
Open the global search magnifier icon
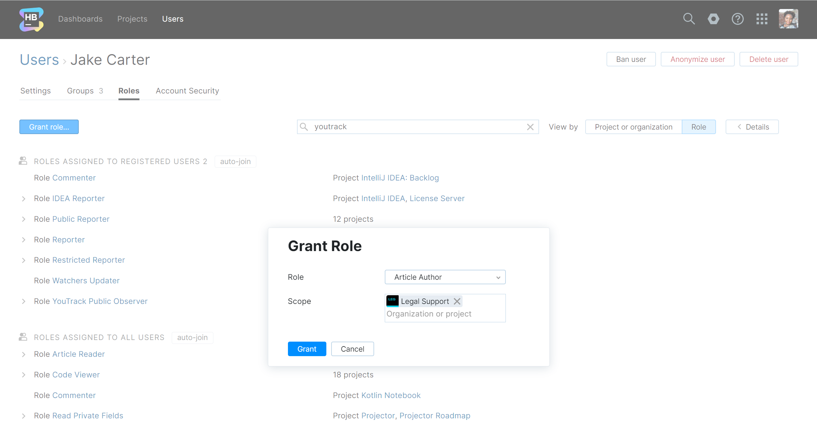pos(689,19)
